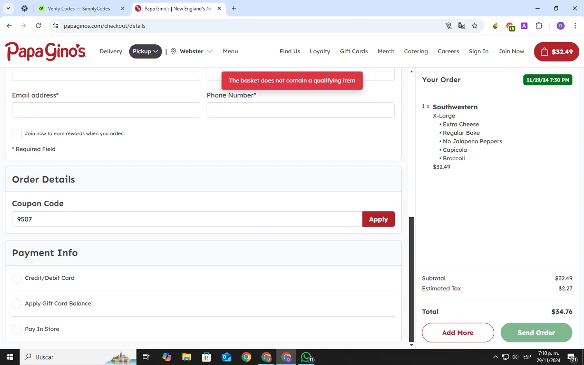The height and width of the screenshot is (365, 584).
Task: Expand the Pickup order type dropdown
Action: (146, 51)
